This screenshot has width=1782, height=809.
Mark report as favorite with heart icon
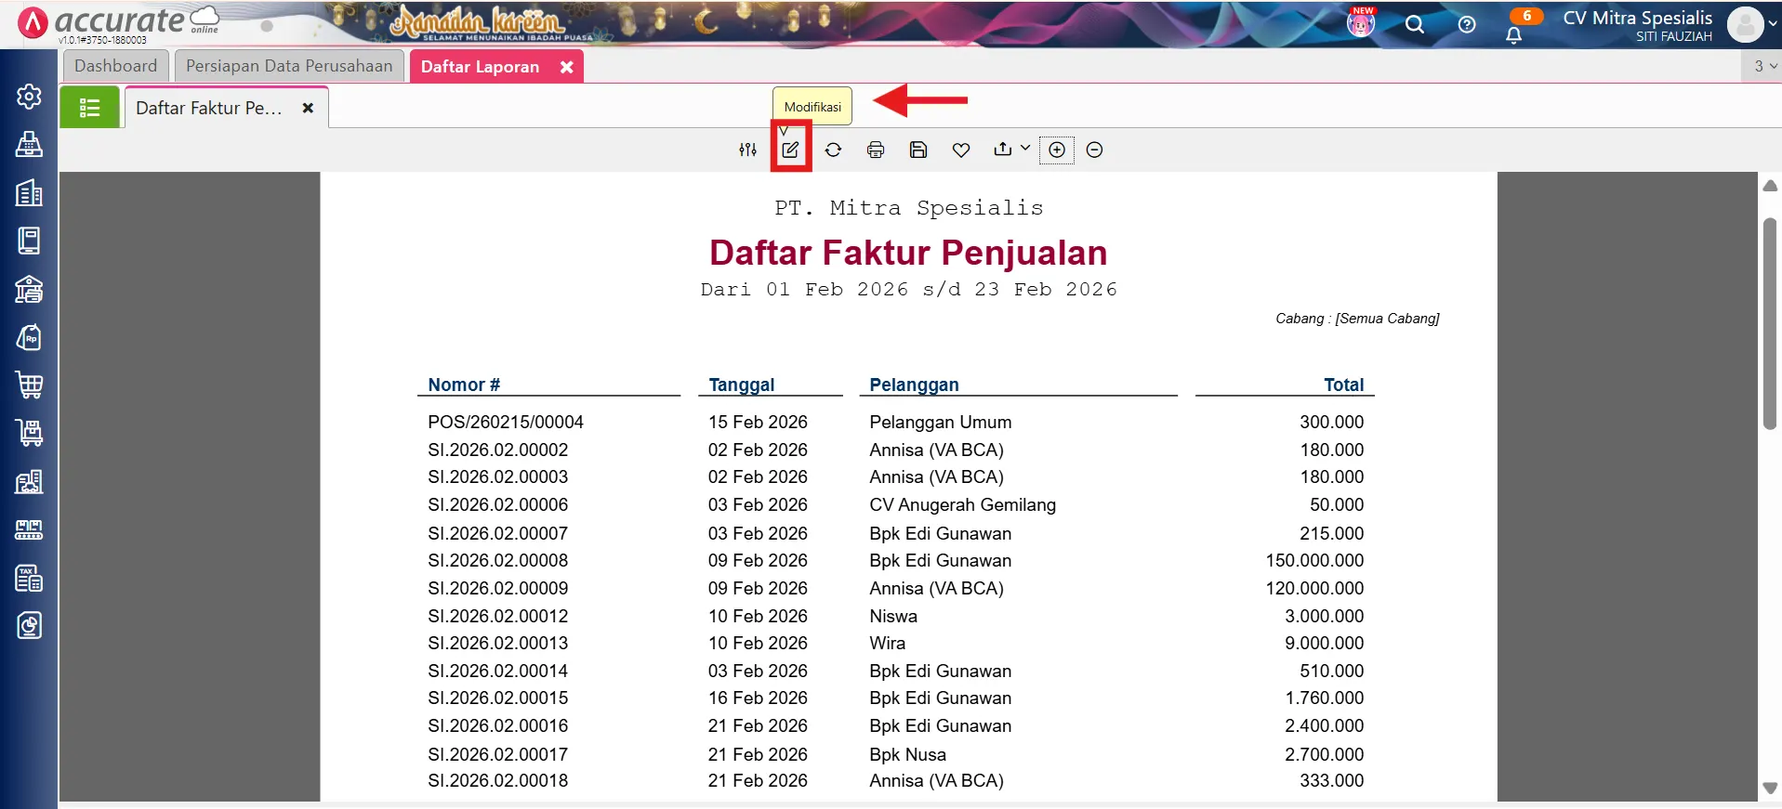[961, 150]
